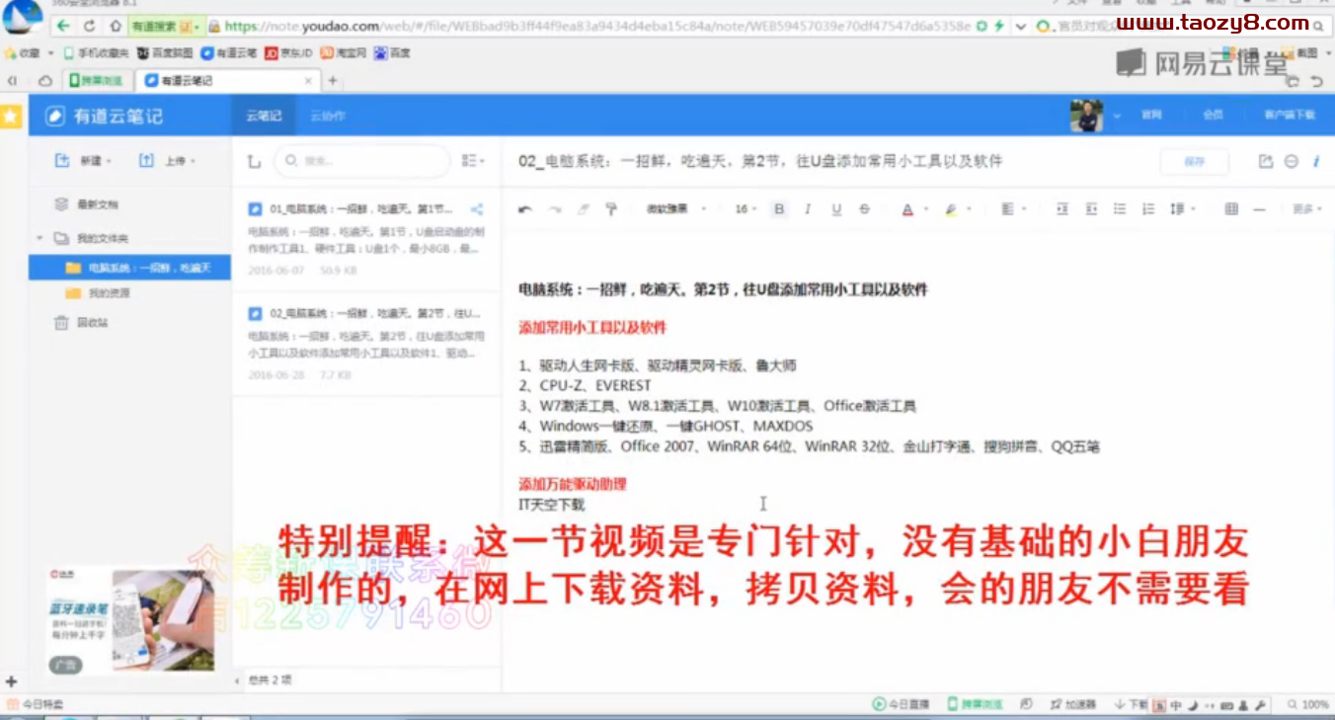Click the circular minus icon beside share

[x=1291, y=161]
